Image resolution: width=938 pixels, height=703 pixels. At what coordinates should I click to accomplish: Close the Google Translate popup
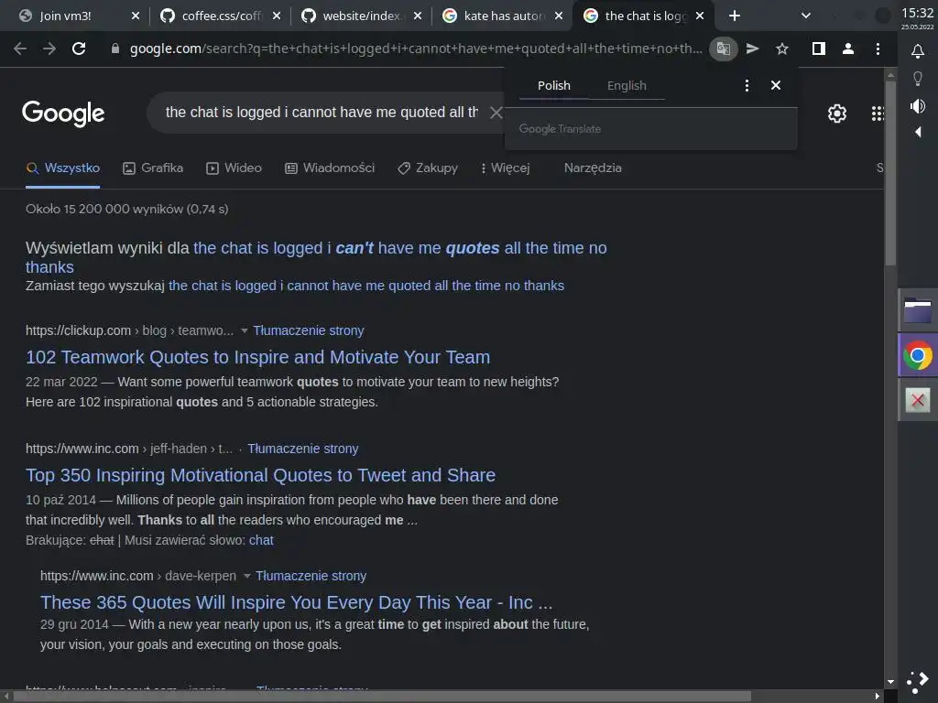(776, 85)
